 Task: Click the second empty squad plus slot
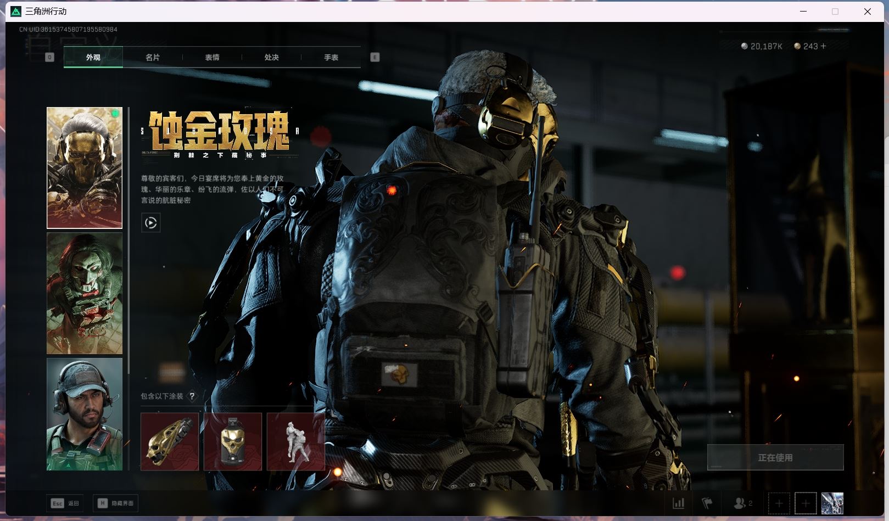pos(805,503)
